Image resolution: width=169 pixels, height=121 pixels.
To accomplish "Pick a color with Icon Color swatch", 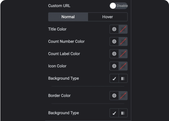I will pyautogui.click(x=123, y=66).
